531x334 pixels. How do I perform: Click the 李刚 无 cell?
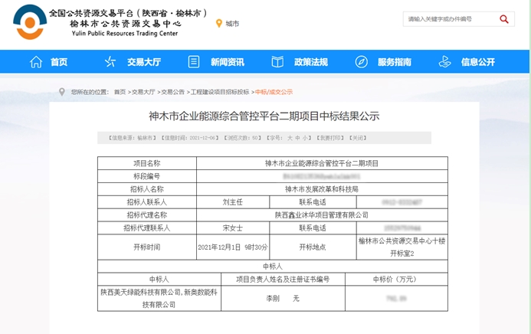pos(283,299)
